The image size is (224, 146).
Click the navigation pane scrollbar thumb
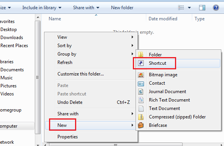(38, 77)
